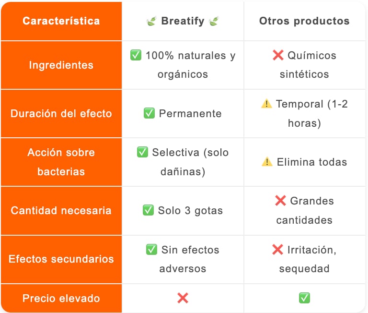The height and width of the screenshot is (313, 368).
Task: Click the Duración del efecto row label
Action: (x=61, y=114)
